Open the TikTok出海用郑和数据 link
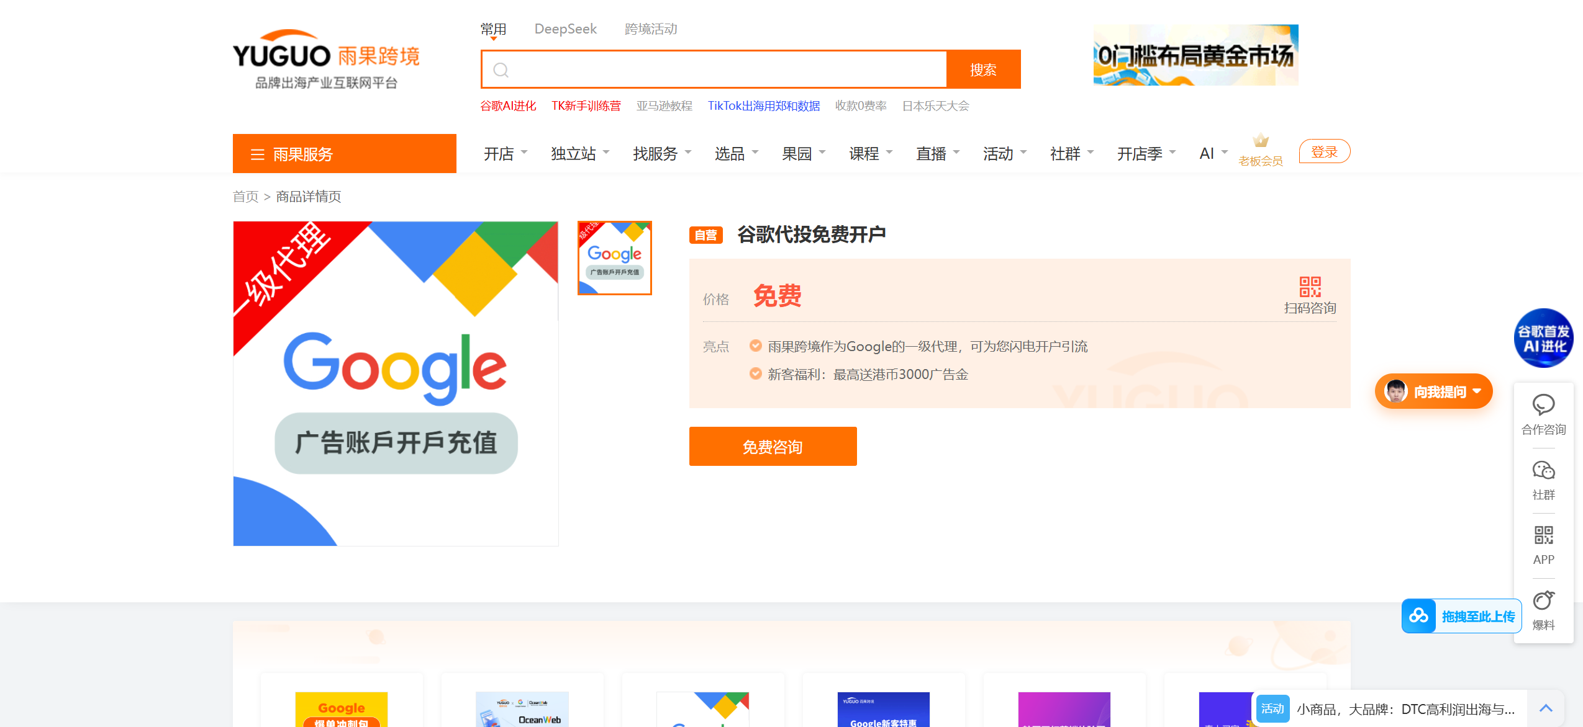1583x727 pixels. point(764,106)
